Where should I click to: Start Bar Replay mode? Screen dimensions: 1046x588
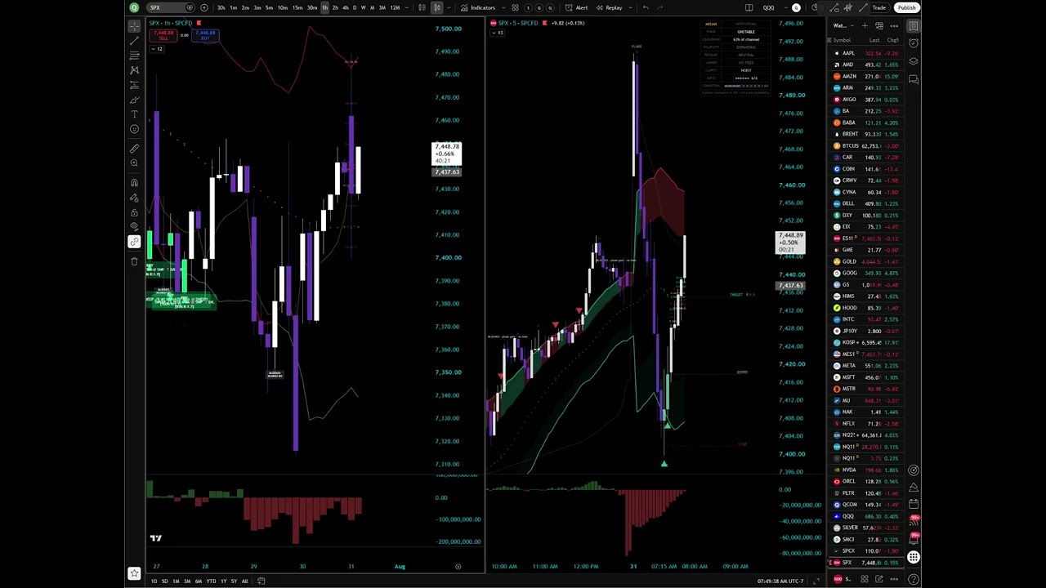(609, 7)
